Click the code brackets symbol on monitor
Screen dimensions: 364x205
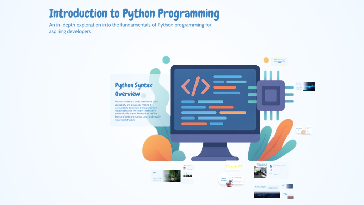point(195,86)
